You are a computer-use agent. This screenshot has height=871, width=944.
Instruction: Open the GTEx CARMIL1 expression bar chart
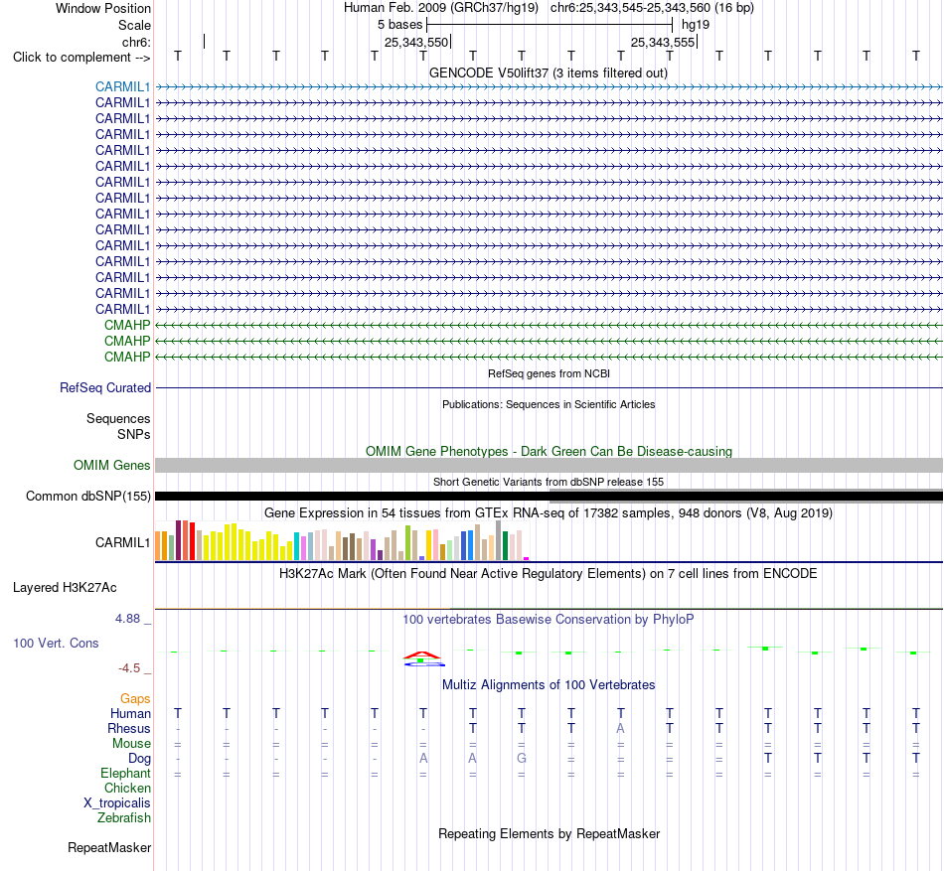(x=342, y=540)
